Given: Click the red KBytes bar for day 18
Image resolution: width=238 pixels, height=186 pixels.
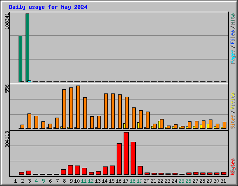Looking at the screenshot, I should point(133,159).
